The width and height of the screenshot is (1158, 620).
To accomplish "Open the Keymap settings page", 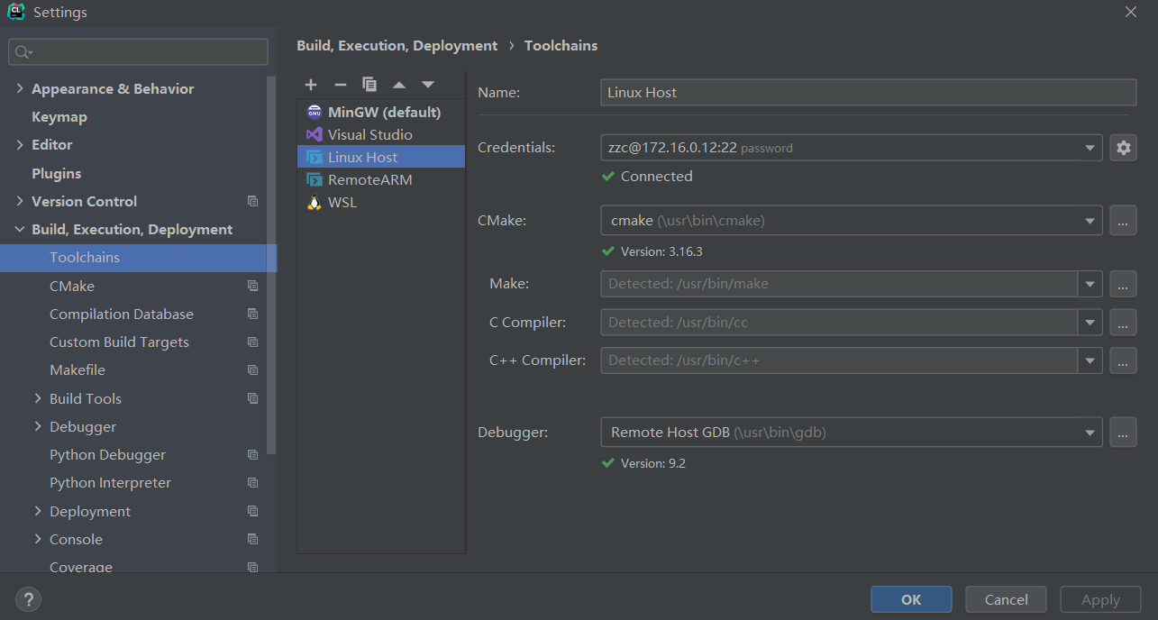I will coord(59,117).
